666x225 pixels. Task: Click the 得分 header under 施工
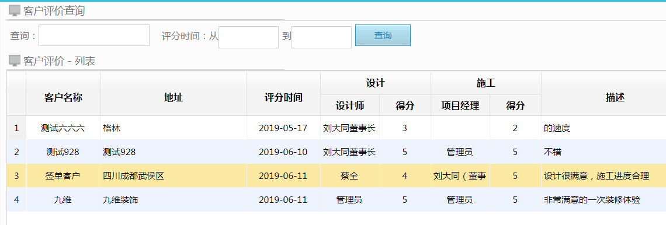coord(515,106)
